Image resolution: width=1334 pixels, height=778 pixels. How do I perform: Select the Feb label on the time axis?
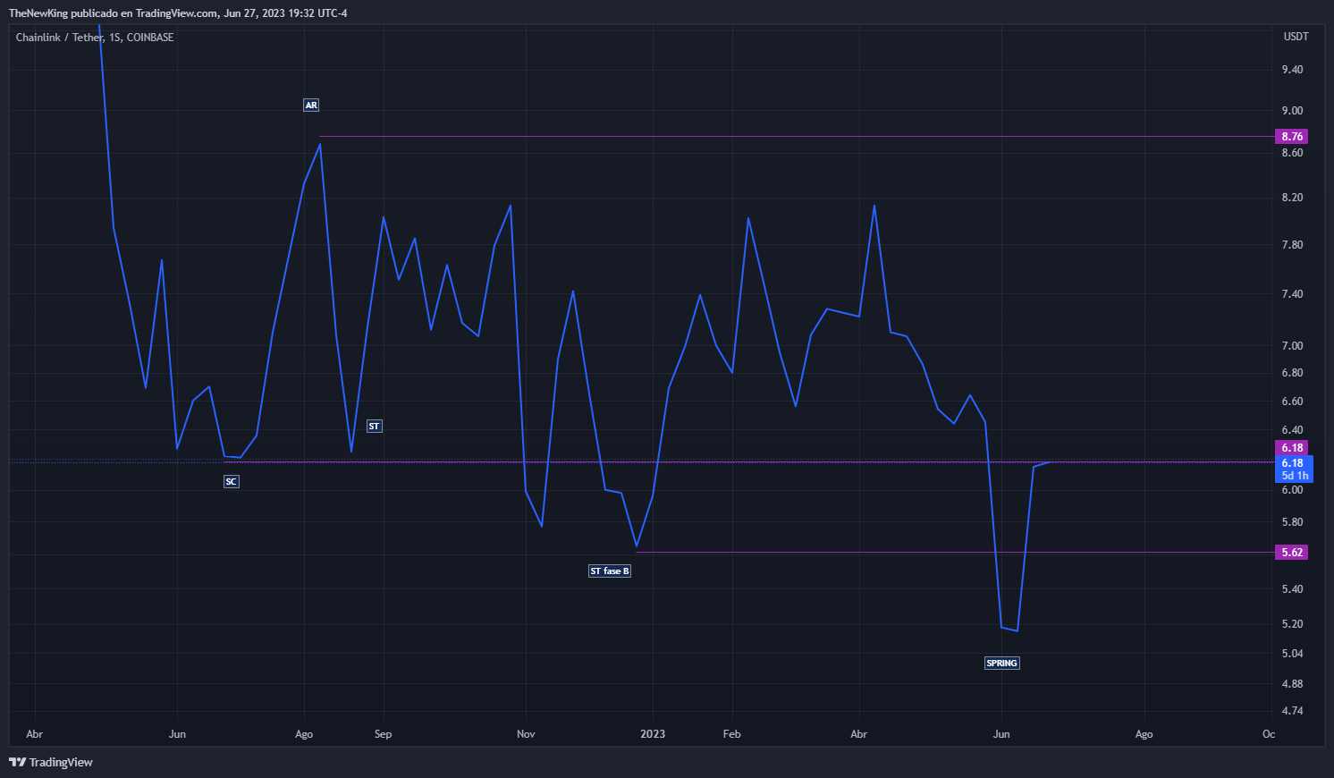[x=731, y=734]
